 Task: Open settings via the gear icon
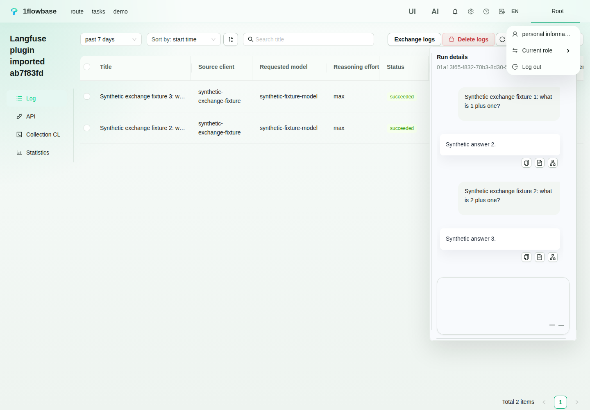coord(471,11)
